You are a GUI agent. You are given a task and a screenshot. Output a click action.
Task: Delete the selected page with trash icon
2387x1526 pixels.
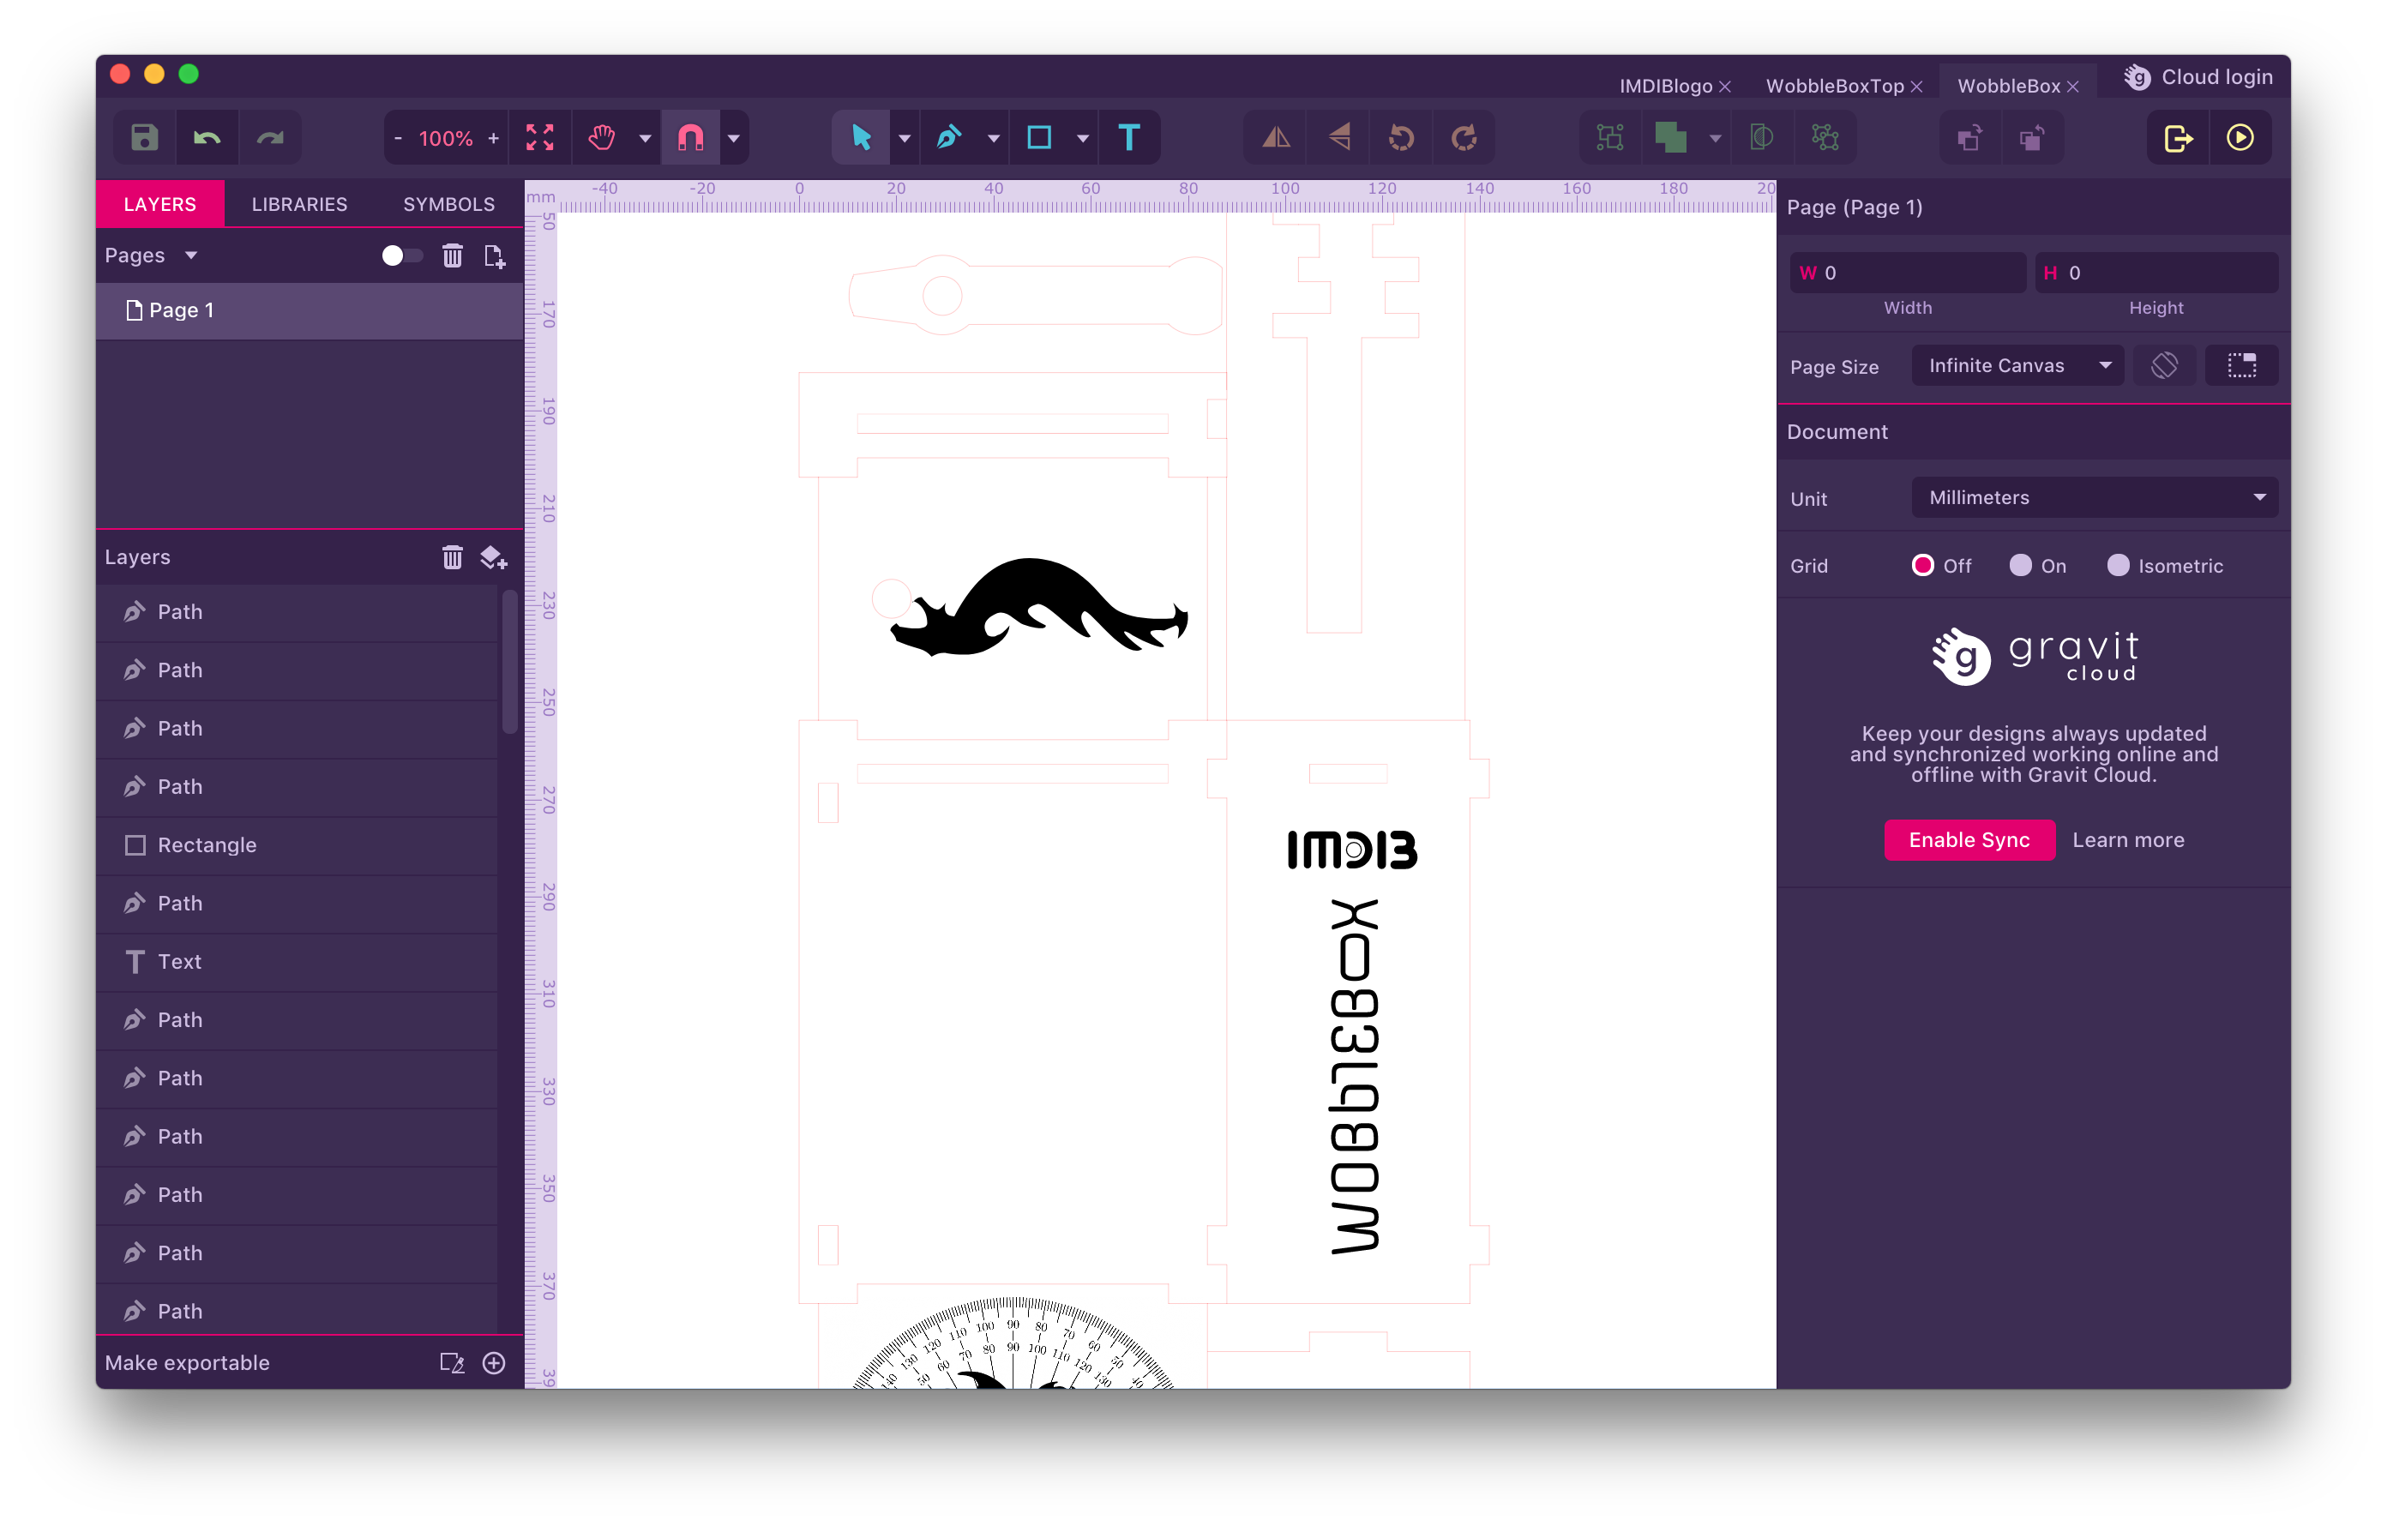click(452, 255)
